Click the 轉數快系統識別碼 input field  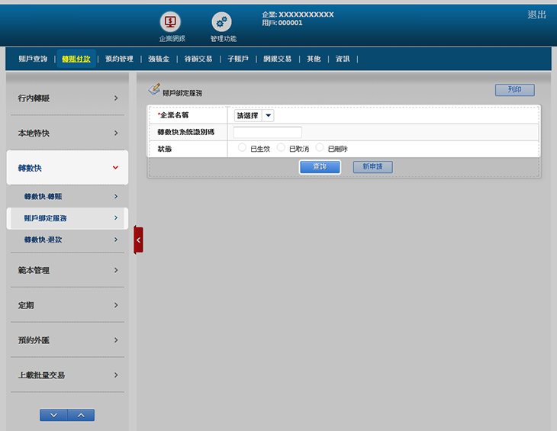coord(267,132)
